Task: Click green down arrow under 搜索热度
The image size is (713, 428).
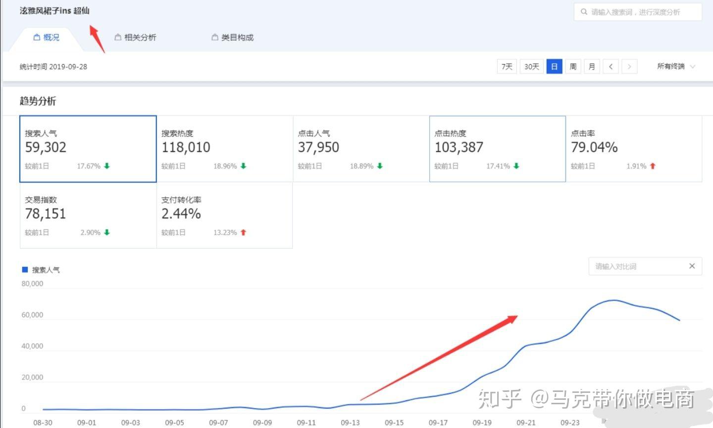Action: [x=243, y=166]
